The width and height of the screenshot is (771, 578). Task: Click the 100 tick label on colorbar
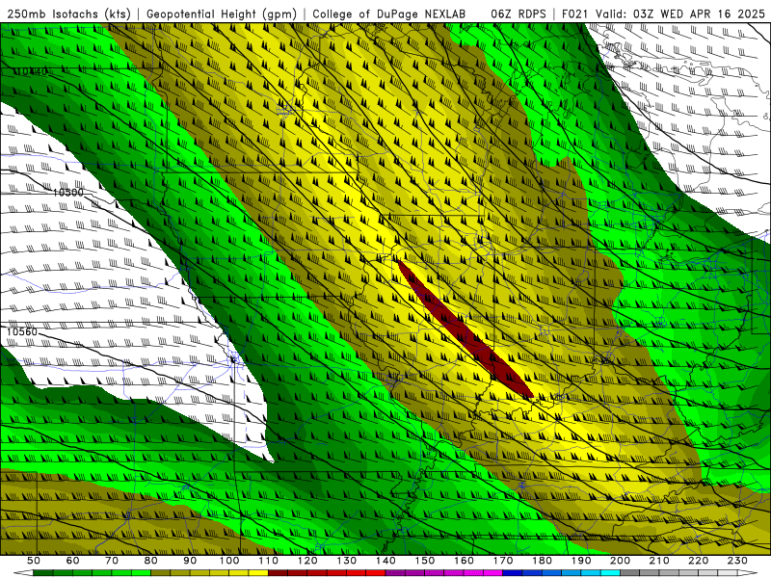229,561
